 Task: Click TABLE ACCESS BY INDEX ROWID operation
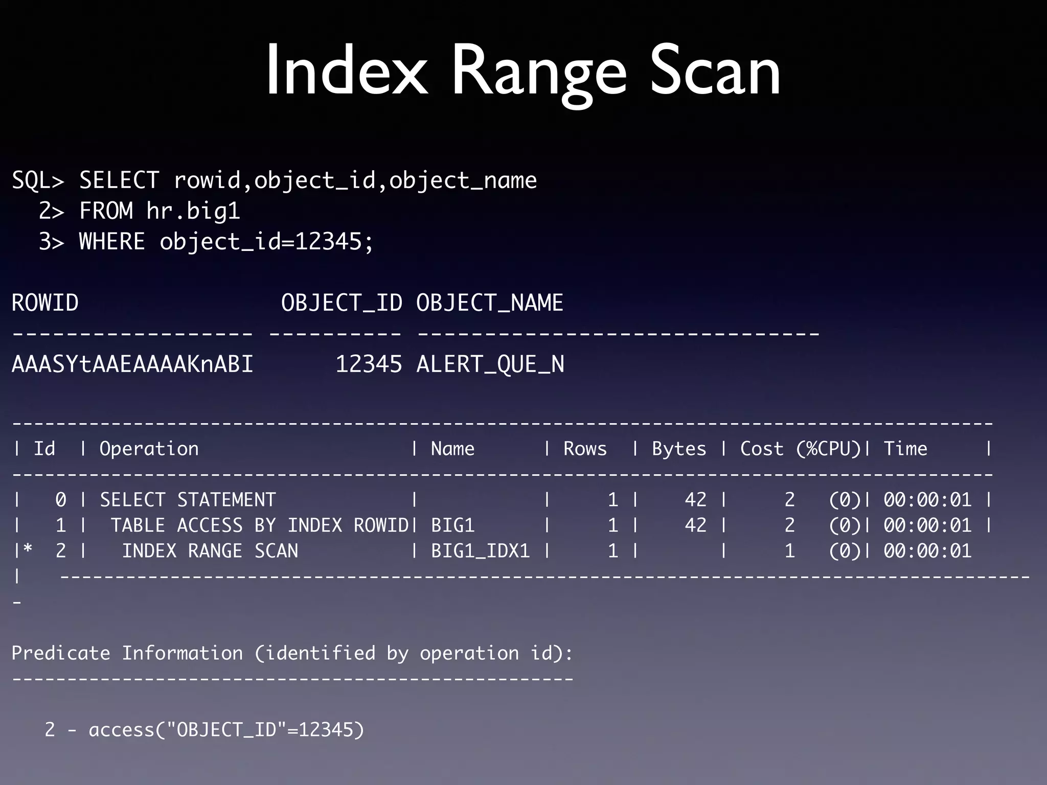pyautogui.click(x=259, y=525)
